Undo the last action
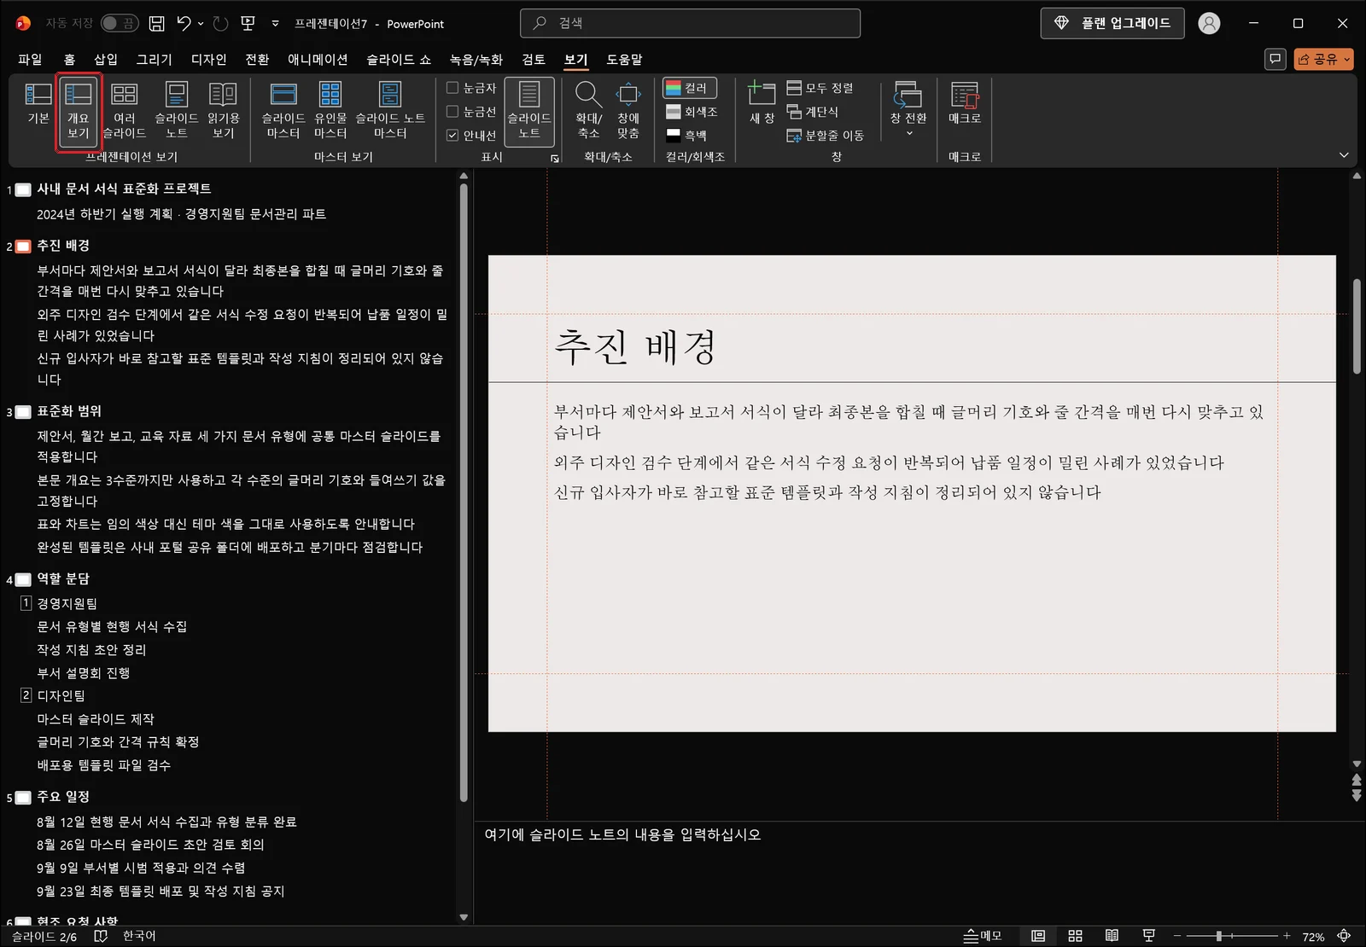The height and width of the screenshot is (947, 1366). tap(184, 24)
